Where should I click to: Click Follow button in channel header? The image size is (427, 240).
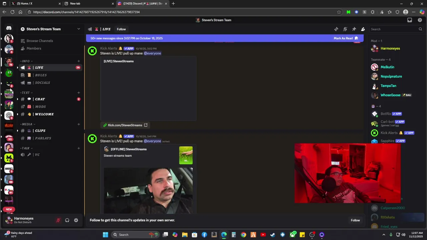(121, 29)
